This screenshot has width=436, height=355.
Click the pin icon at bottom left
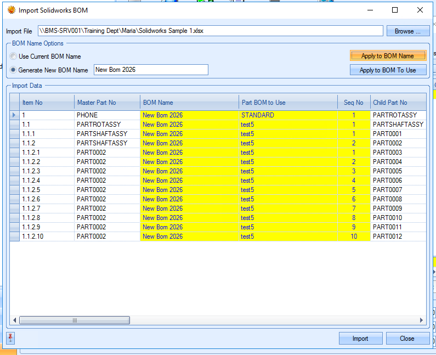[10, 337]
